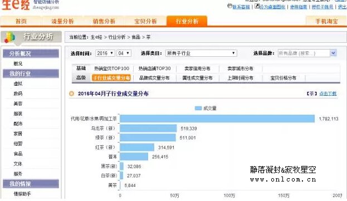
Task: Select 母婴 industry in sidebar
Action: [18, 144]
